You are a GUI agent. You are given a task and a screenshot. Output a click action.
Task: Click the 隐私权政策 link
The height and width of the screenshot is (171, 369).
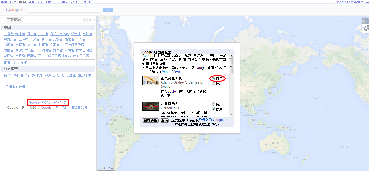79,108
